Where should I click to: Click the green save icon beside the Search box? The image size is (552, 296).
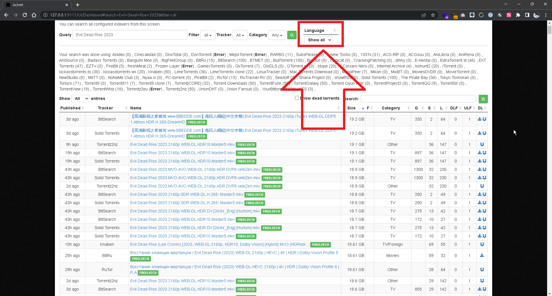483,99
